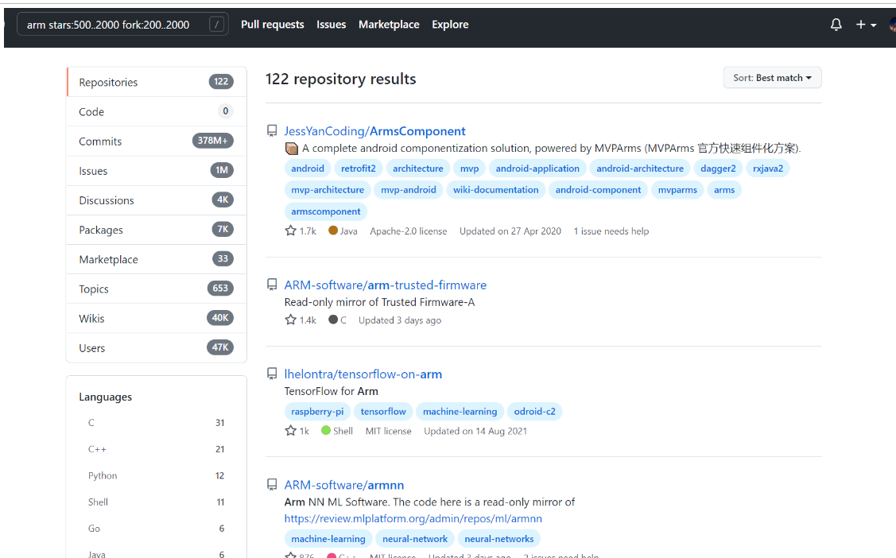Select Issues filter in sidebar
Viewport: 896px width, 558px height.
pyautogui.click(x=157, y=171)
